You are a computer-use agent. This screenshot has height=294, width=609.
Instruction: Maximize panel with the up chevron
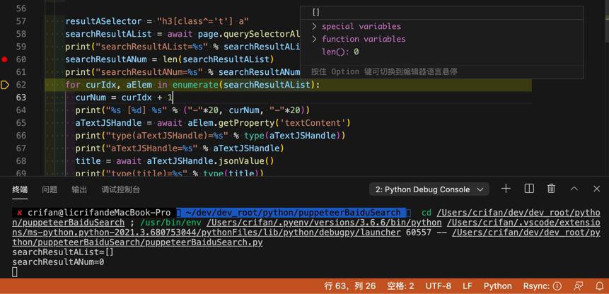[574, 189]
